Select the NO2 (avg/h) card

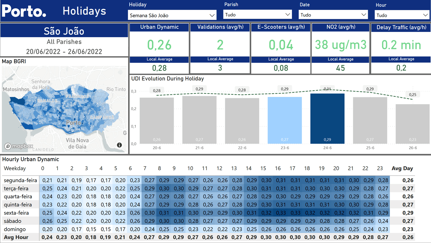340,45
